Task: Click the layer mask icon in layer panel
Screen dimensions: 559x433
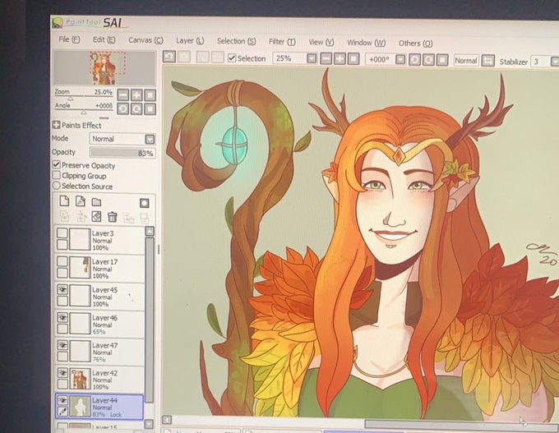Action: click(144, 203)
